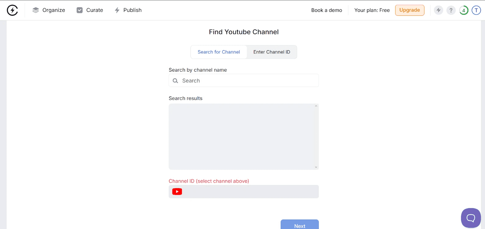The height and width of the screenshot is (229, 485).
Task: Click the search results list box
Action: click(244, 136)
